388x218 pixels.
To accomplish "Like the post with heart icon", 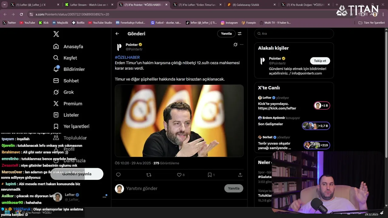I will (179, 175).
